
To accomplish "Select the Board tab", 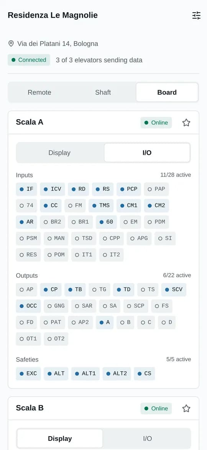I will pos(167,92).
